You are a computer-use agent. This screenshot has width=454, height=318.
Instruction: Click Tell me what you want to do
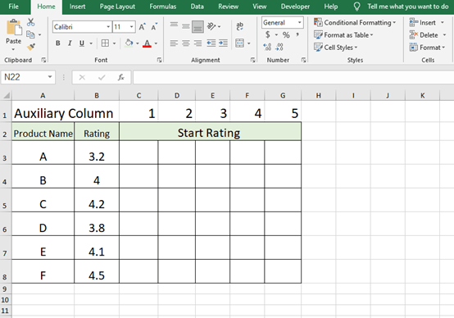click(x=407, y=7)
